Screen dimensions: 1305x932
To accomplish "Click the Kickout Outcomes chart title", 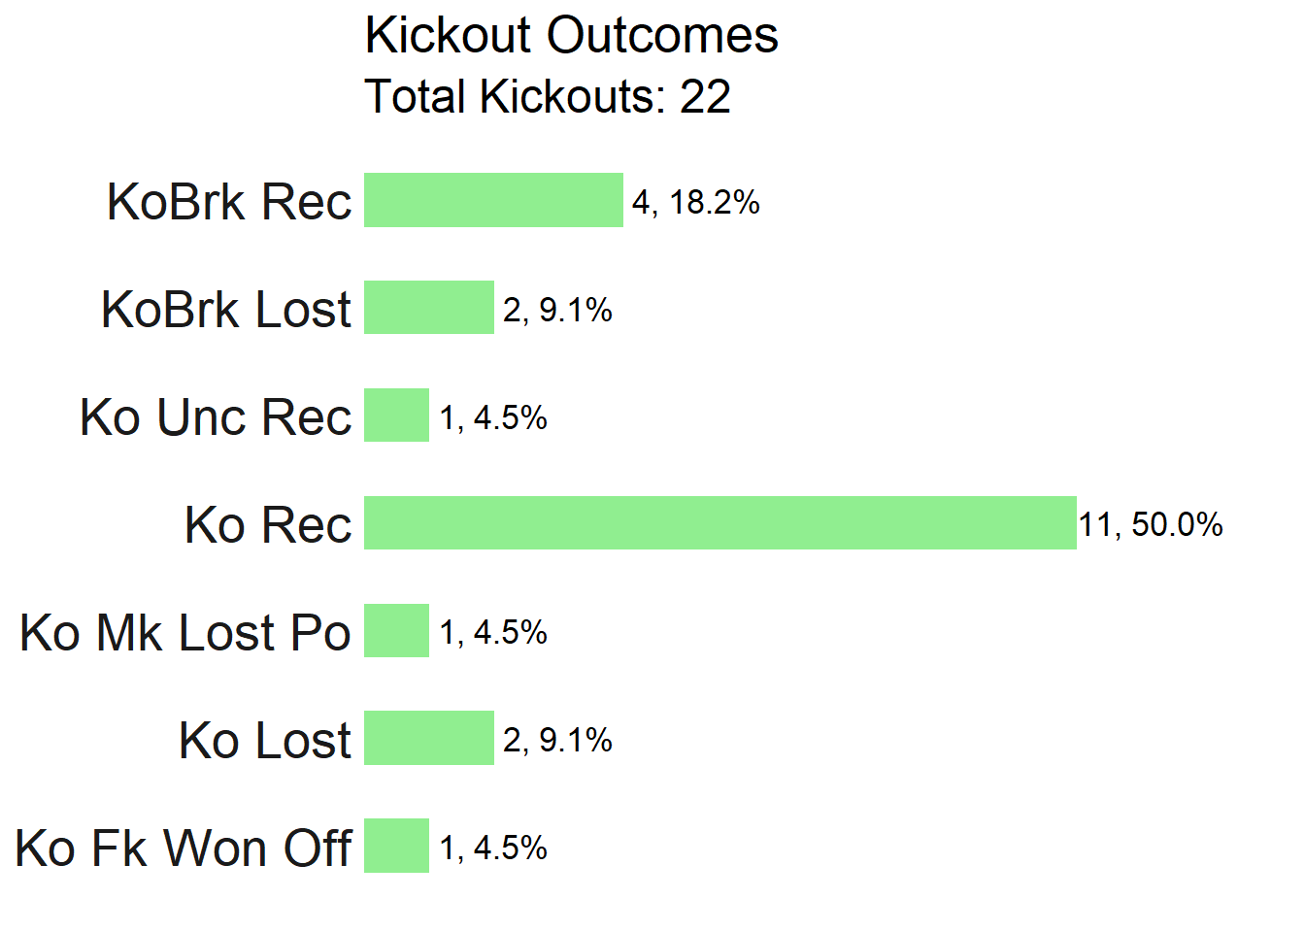I will (x=571, y=36).
